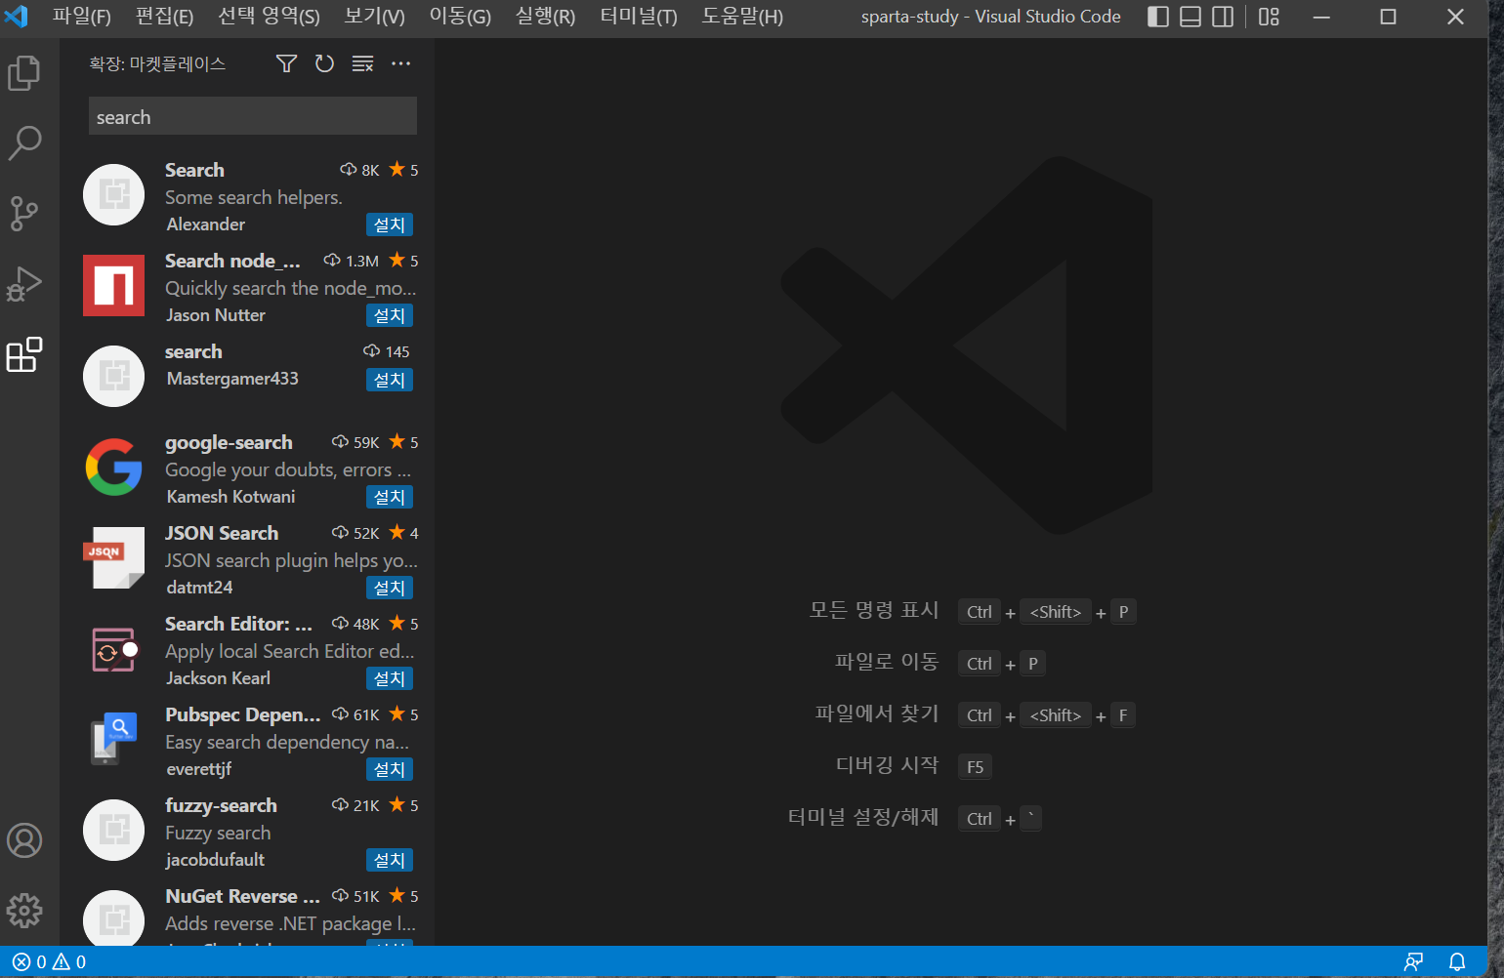Click the JSON Search extension icon

point(114,557)
